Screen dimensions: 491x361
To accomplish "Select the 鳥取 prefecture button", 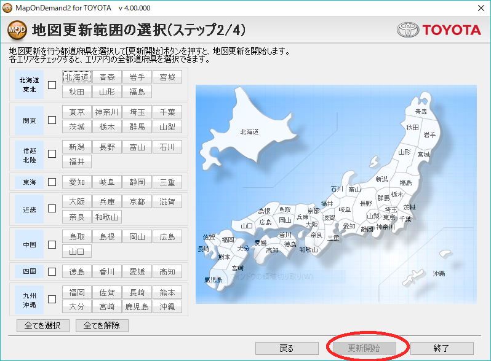I will [x=77, y=236].
